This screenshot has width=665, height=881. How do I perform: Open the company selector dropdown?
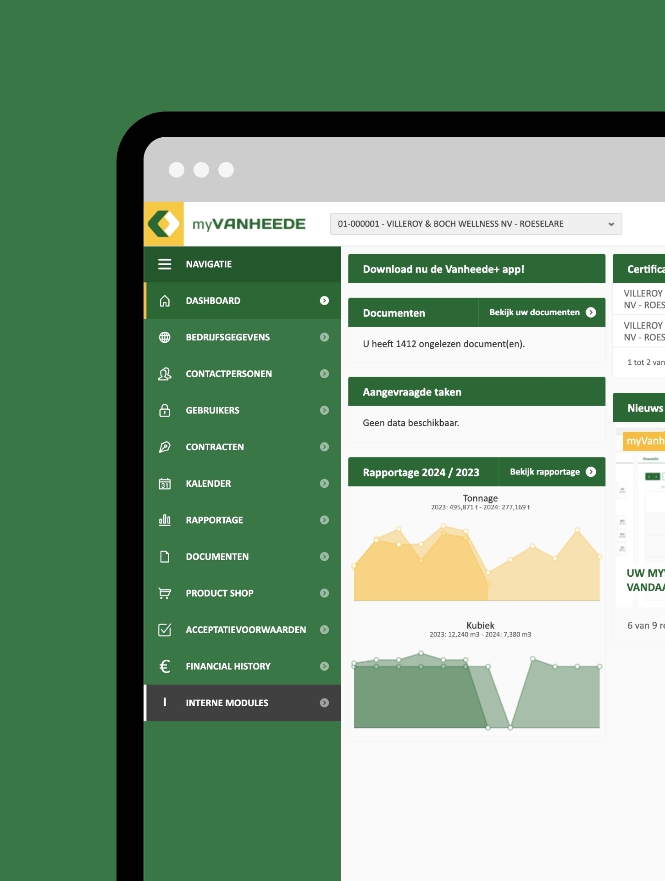(476, 224)
